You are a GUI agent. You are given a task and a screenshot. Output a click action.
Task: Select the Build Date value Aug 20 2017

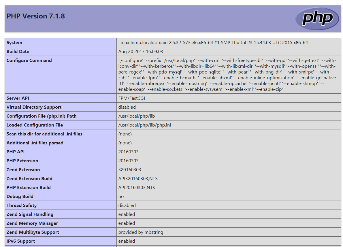click(141, 52)
